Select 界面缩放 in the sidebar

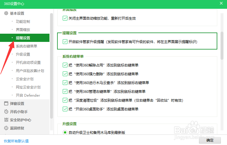click(x=23, y=30)
